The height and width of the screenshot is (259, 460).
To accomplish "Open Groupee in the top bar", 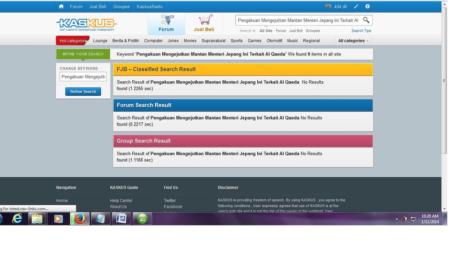I will click(121, 6).
